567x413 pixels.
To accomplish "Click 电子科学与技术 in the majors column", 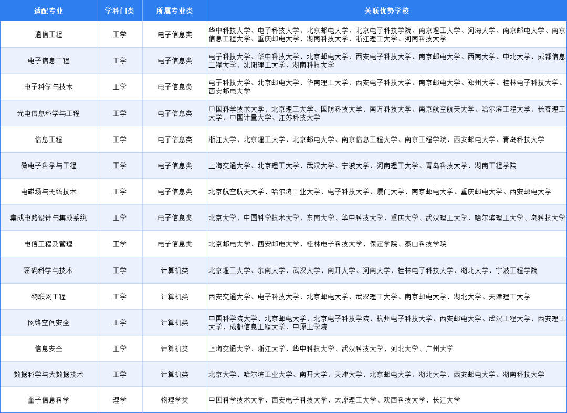I will [49, 86].
